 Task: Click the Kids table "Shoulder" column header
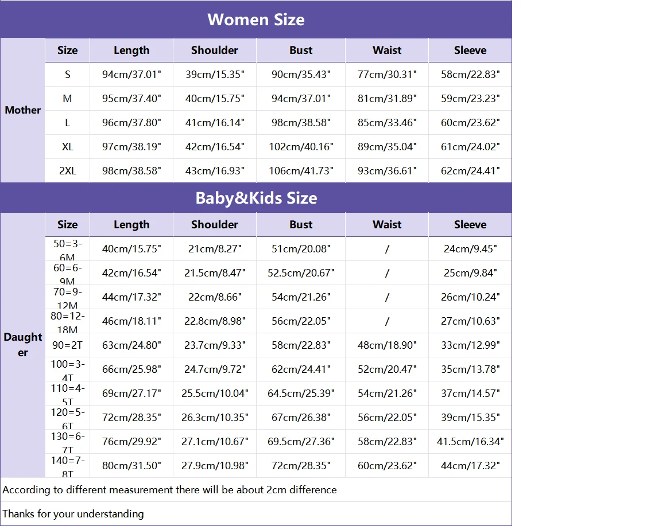click(215, 225)
